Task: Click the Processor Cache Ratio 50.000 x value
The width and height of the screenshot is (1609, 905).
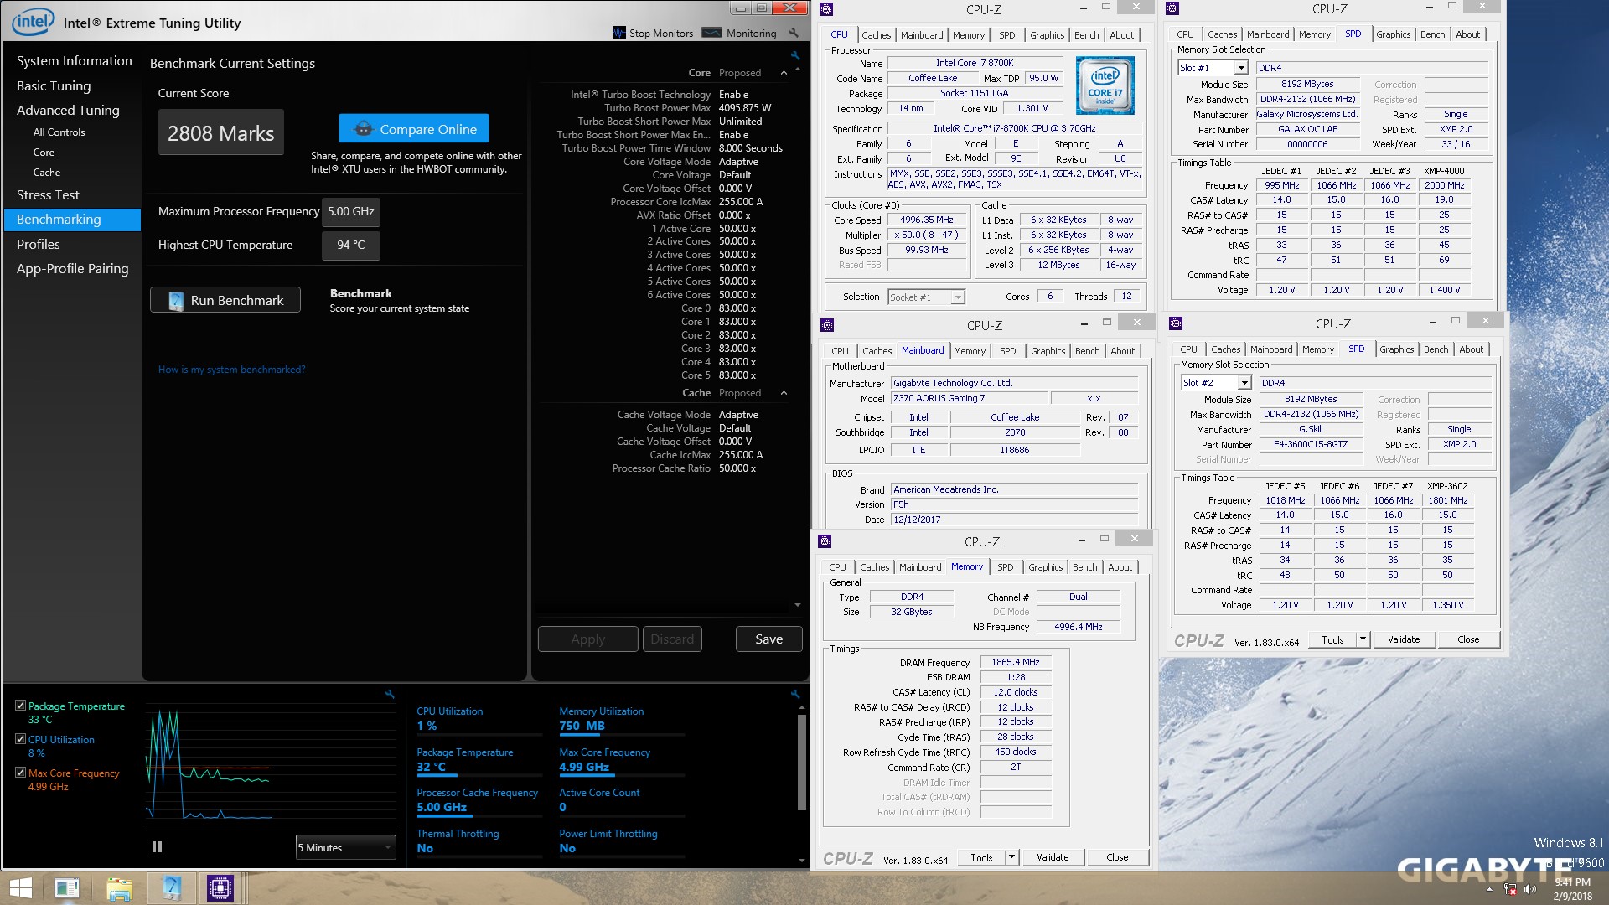Action: (737, 468)
